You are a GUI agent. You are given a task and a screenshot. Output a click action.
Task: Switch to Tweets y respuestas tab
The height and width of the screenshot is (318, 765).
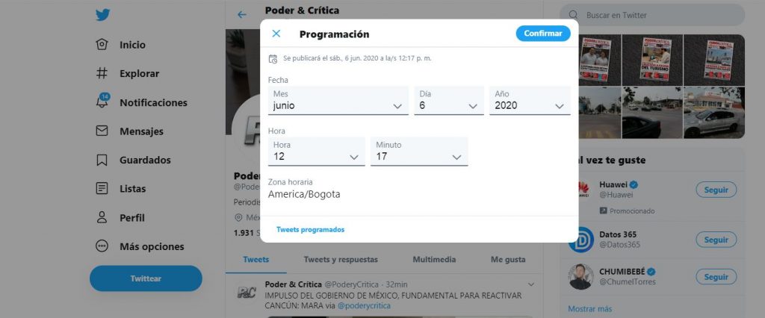point(341,260)
